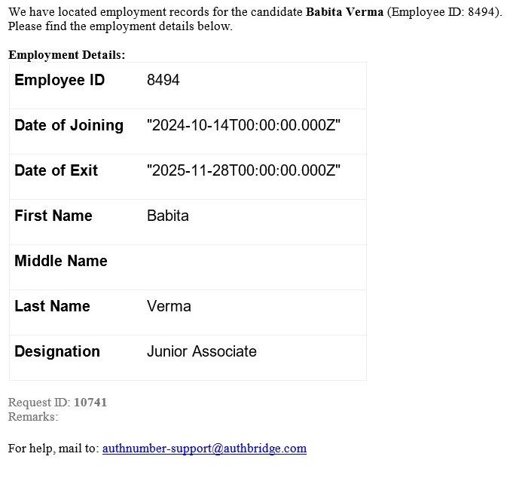
Task: Select the Date of Exit label cell
Action: pos(56,171)
